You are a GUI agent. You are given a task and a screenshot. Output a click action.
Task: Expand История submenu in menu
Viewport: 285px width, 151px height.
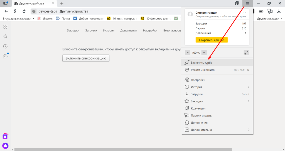[x=248, y=87]
